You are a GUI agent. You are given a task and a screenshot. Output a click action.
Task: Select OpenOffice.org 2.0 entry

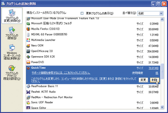tap(93, 51)
